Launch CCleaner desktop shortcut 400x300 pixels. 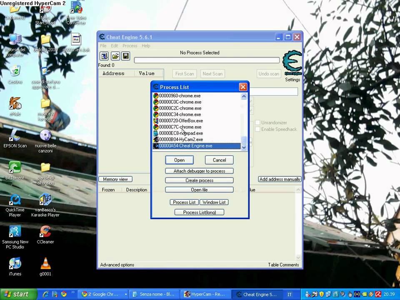(x=45, y=235)
